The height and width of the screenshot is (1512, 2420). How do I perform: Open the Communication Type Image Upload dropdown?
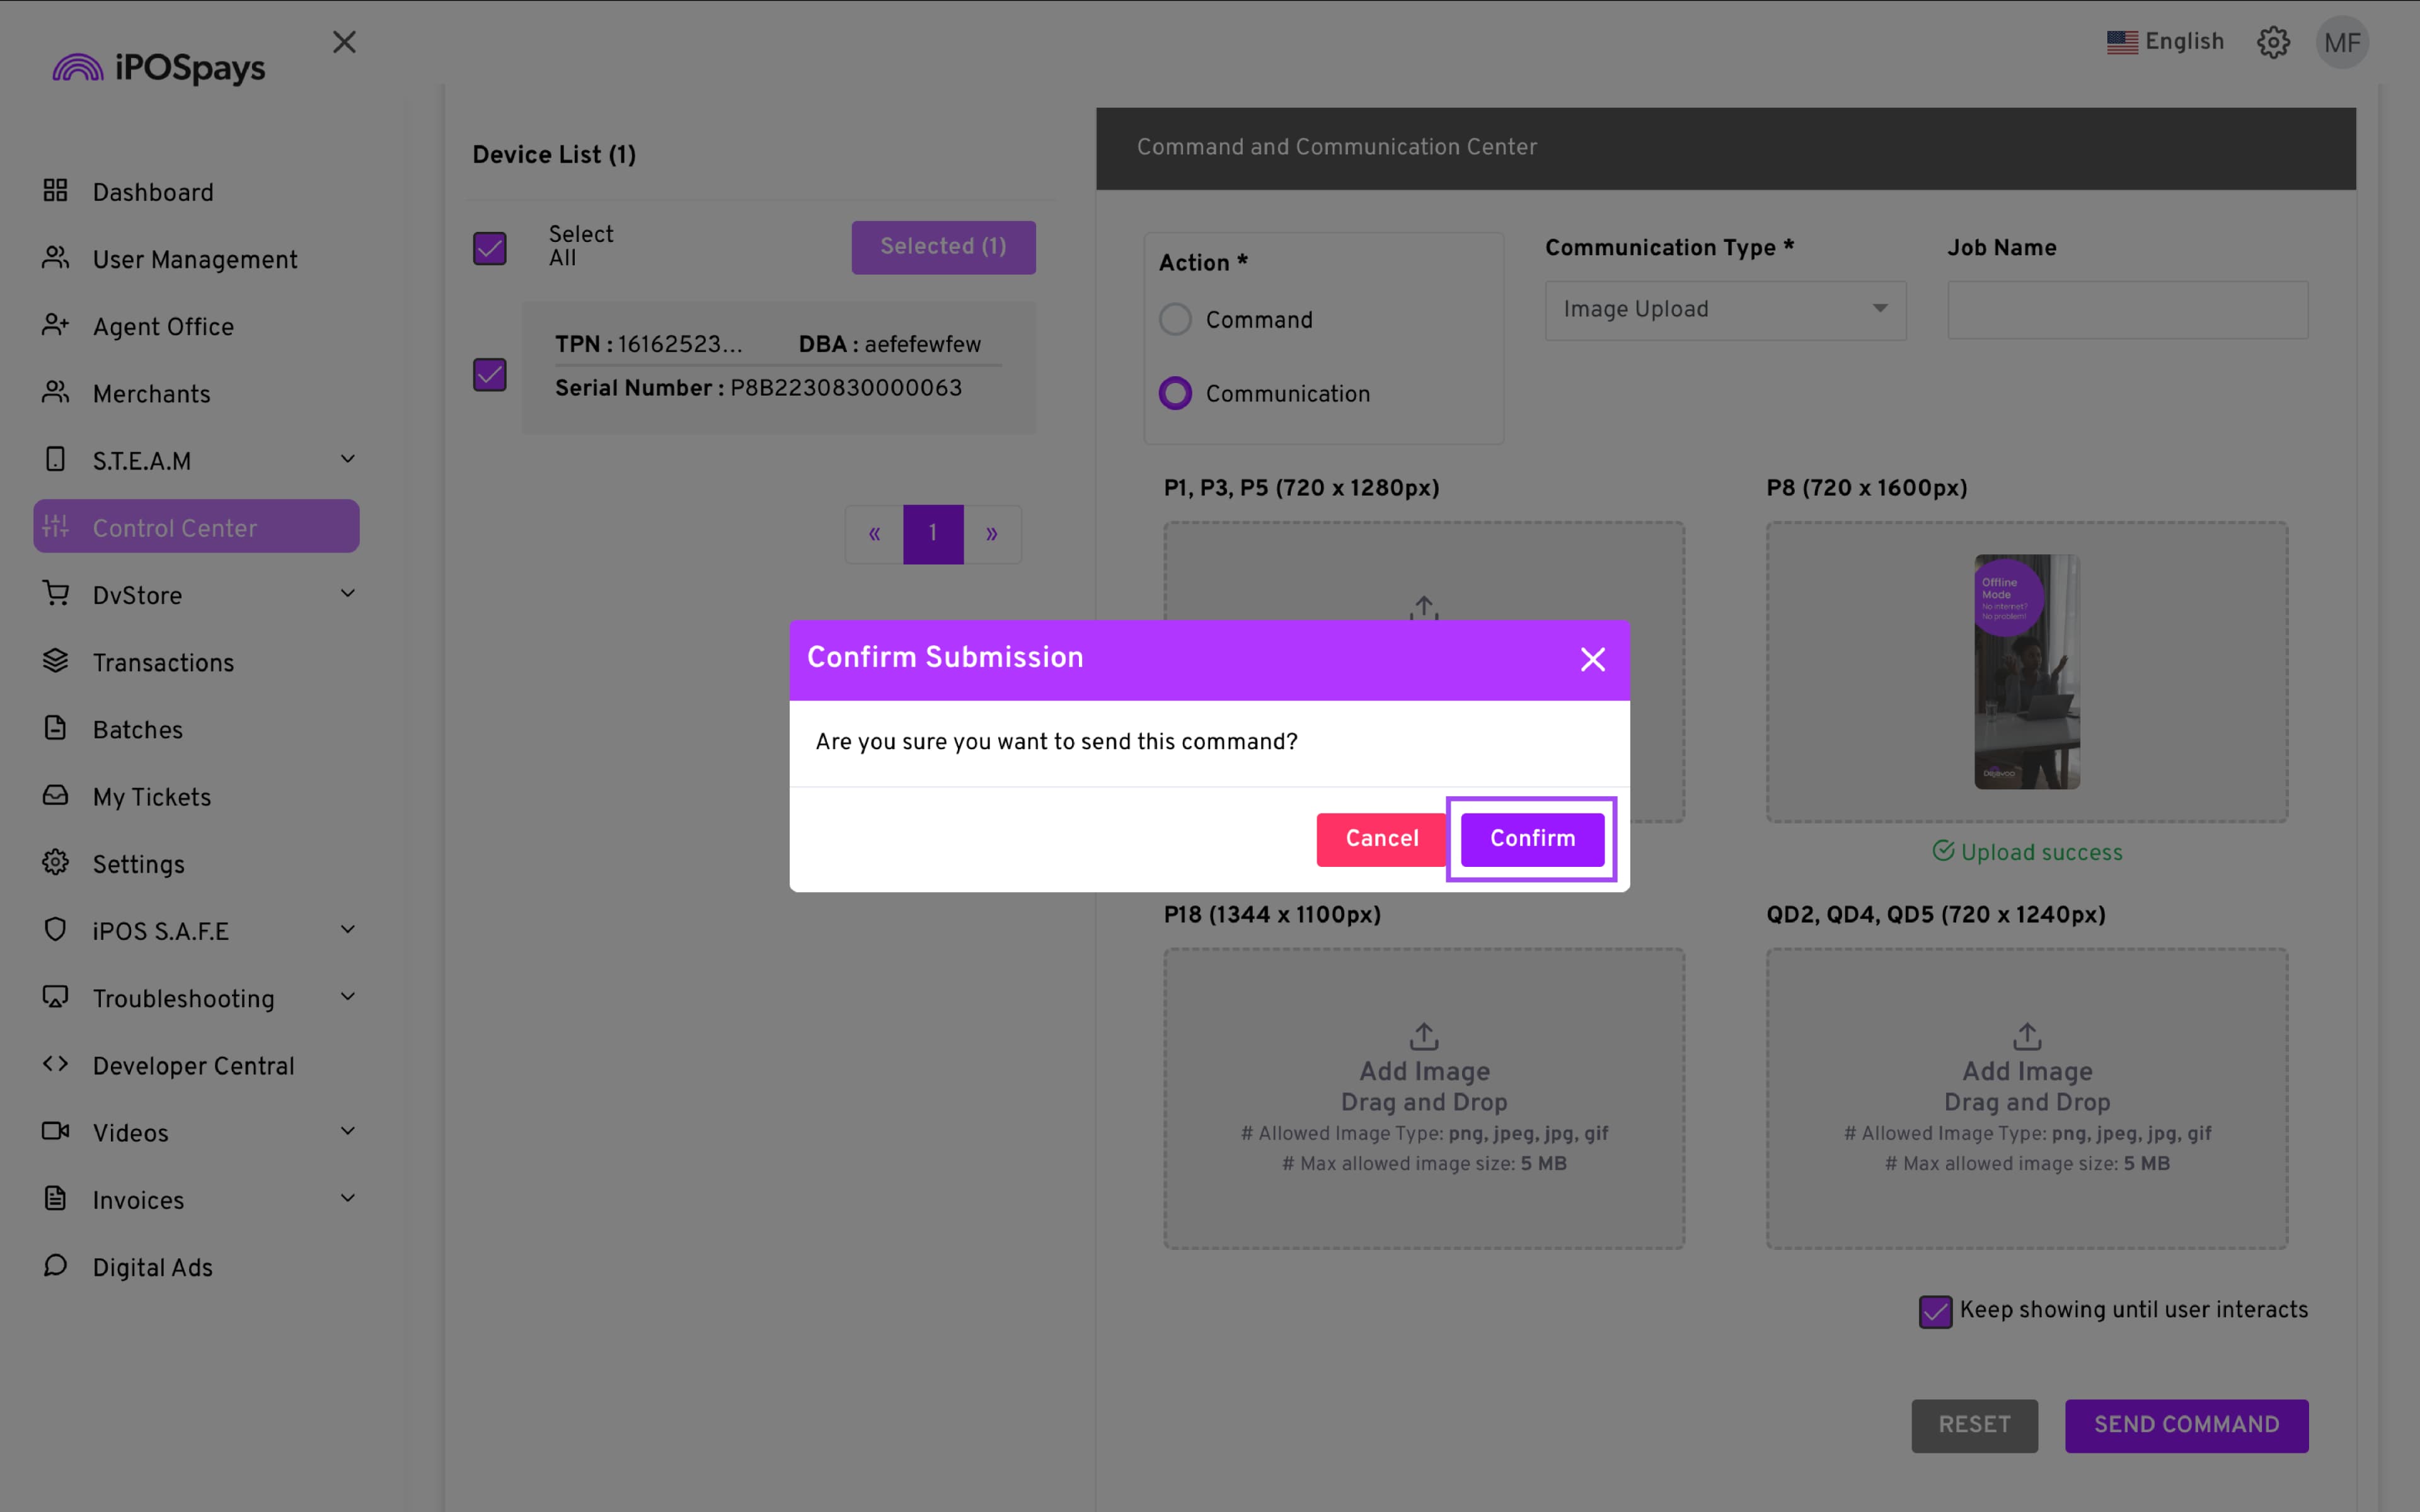pos(1725,310)
